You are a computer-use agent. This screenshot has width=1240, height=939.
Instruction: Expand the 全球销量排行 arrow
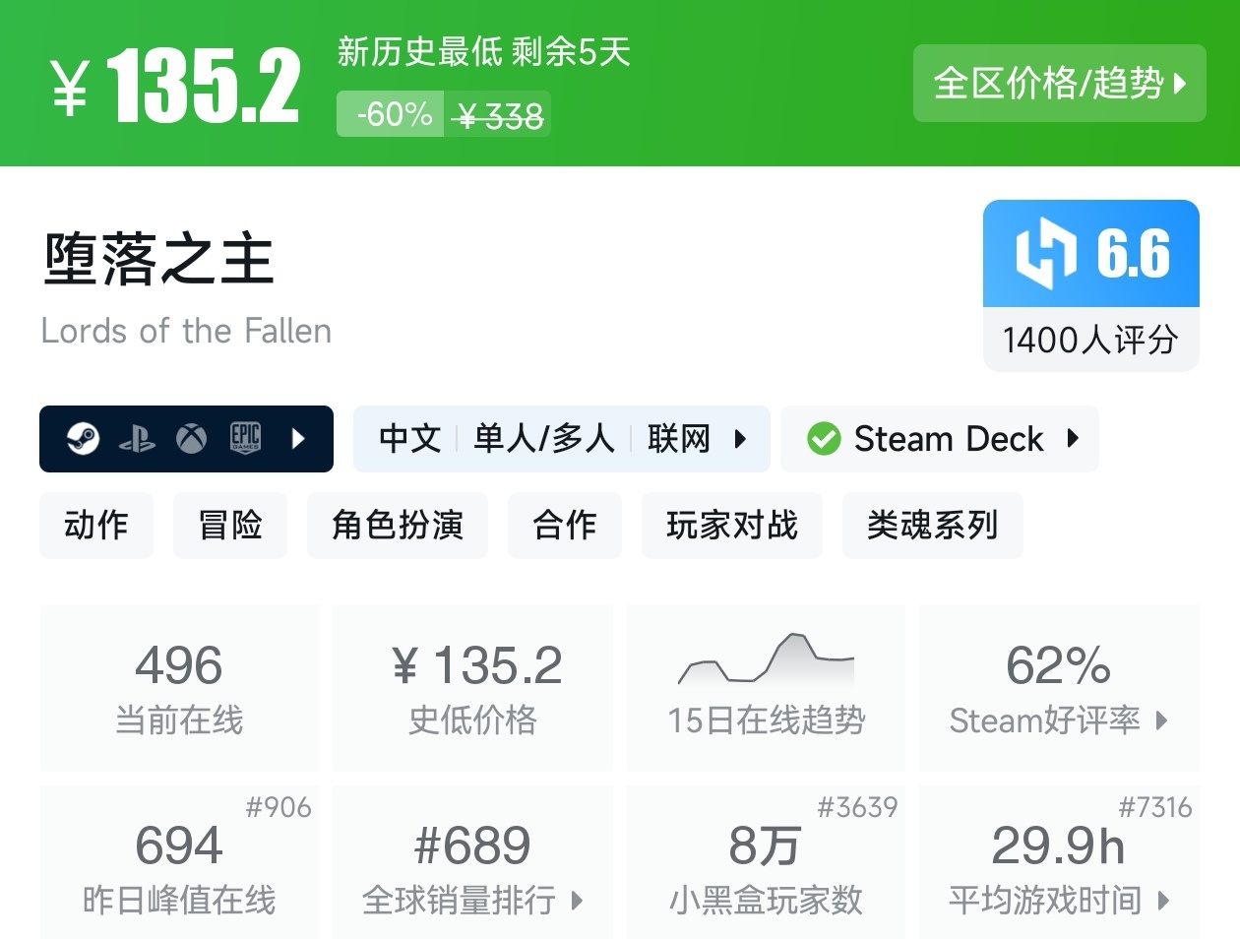coord(577,900)
